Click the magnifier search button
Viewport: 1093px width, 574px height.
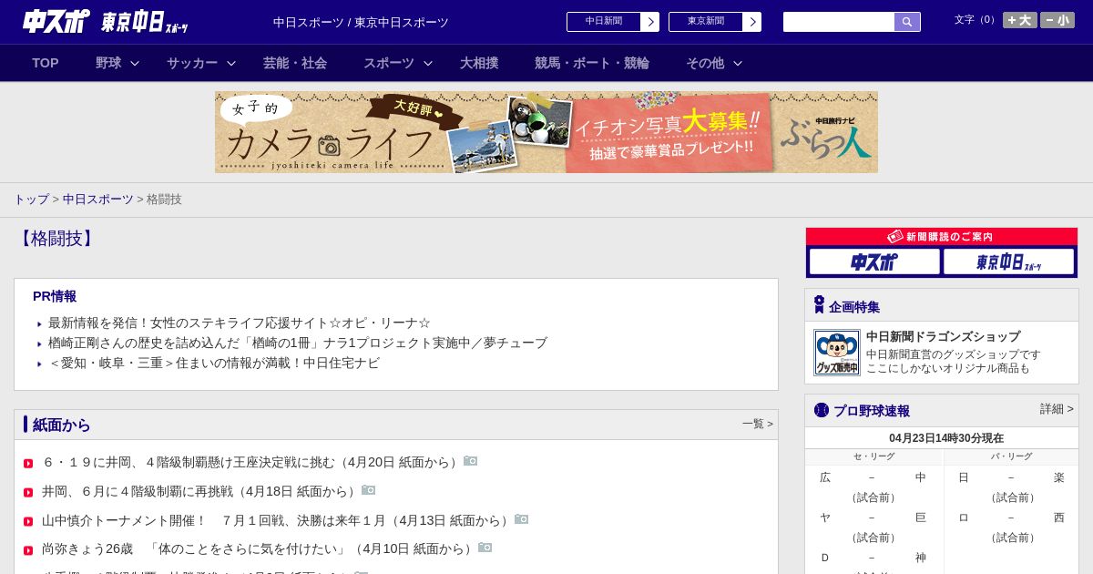click(907, 22)
